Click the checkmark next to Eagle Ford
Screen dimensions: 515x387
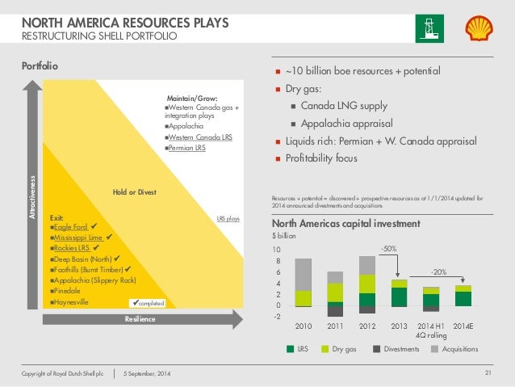coord(94,226)
